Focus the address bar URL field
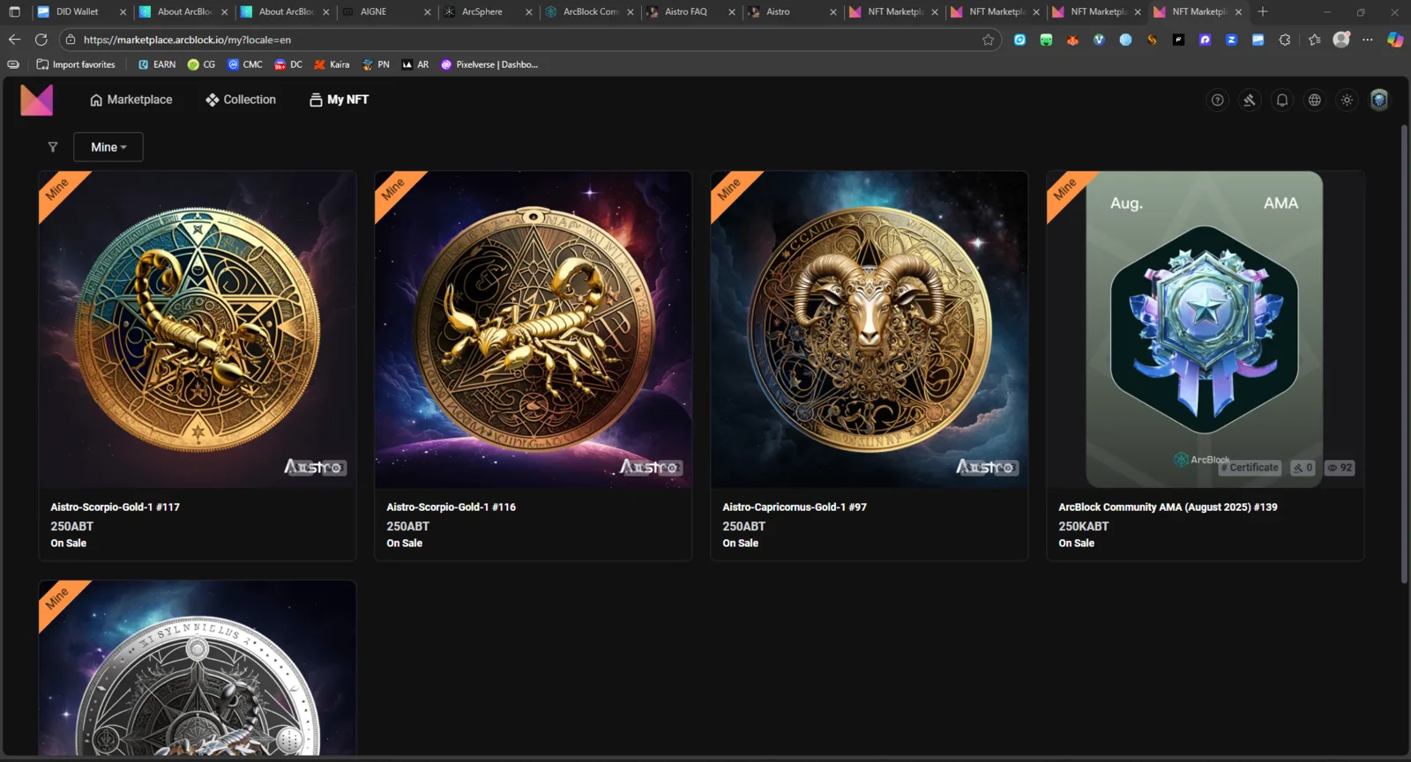1411x762 pixels. (529, 40)
